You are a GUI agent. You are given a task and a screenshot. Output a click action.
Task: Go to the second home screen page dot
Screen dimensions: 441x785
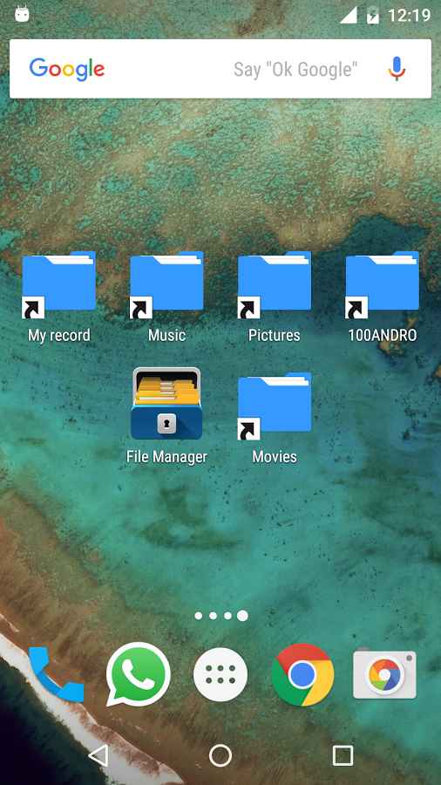213,616
